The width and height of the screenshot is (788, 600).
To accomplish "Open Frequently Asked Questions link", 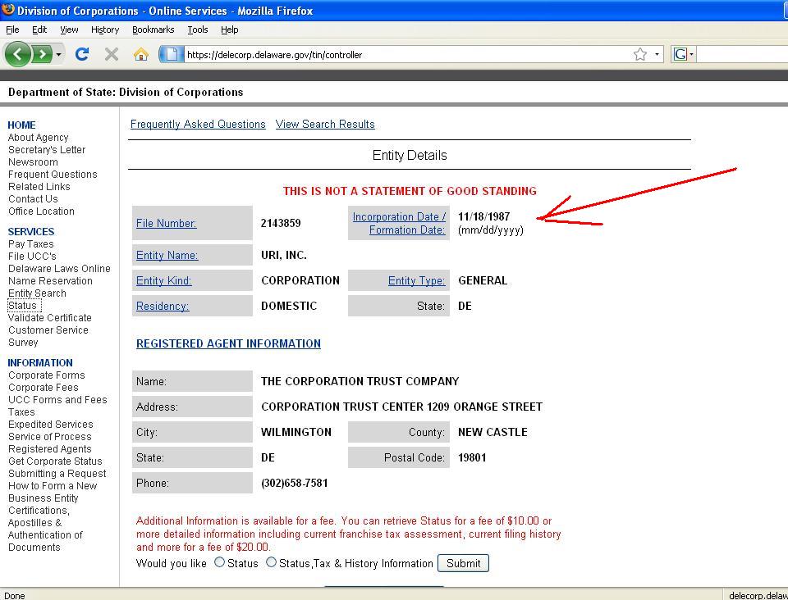I will pos(198,125).
